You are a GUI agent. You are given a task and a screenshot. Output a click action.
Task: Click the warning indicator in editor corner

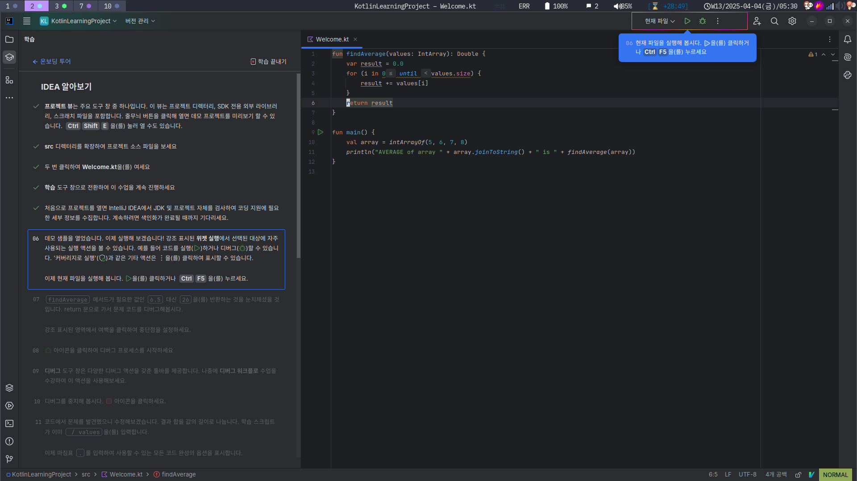click(x=813, y=54)
